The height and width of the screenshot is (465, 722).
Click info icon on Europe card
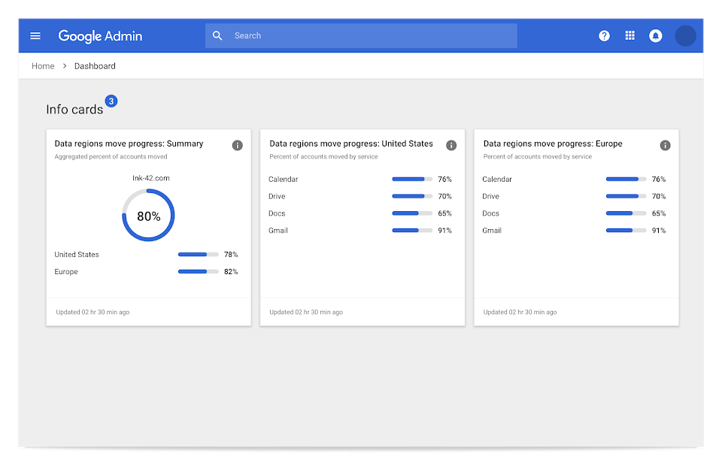pos(665,145)
